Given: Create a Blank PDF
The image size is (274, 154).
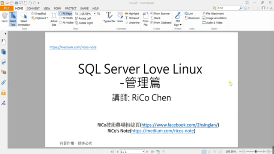Looking at the screenshot, I should 155,18.
